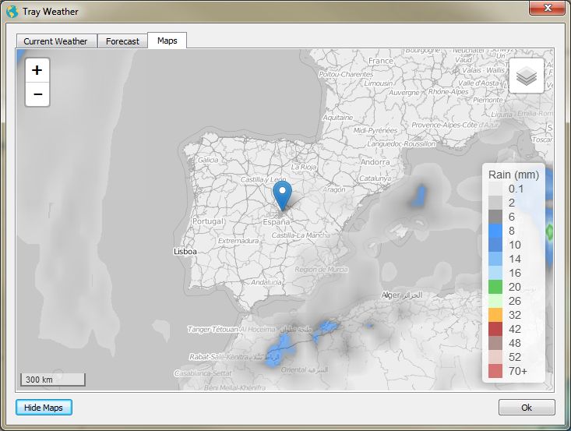Click the Lisboa label on map

[185, 252]
